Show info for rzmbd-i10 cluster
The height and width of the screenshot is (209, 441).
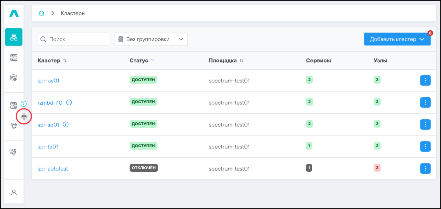pos(69,102)
